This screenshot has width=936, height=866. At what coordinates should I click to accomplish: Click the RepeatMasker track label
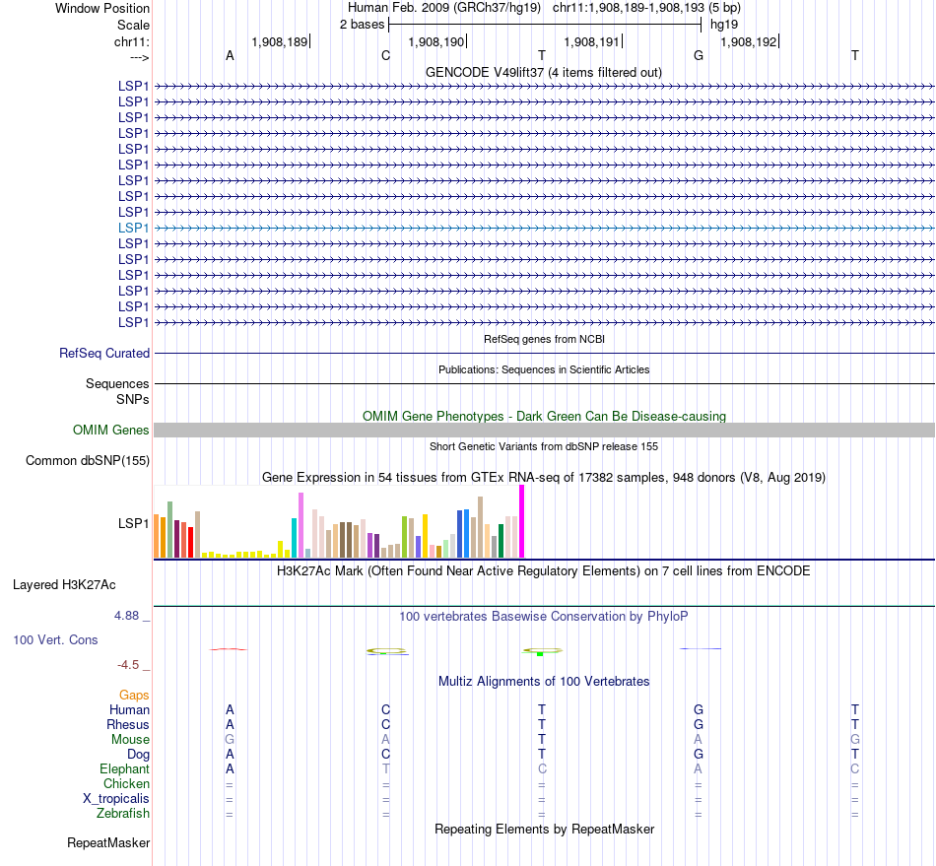(108, 842)
